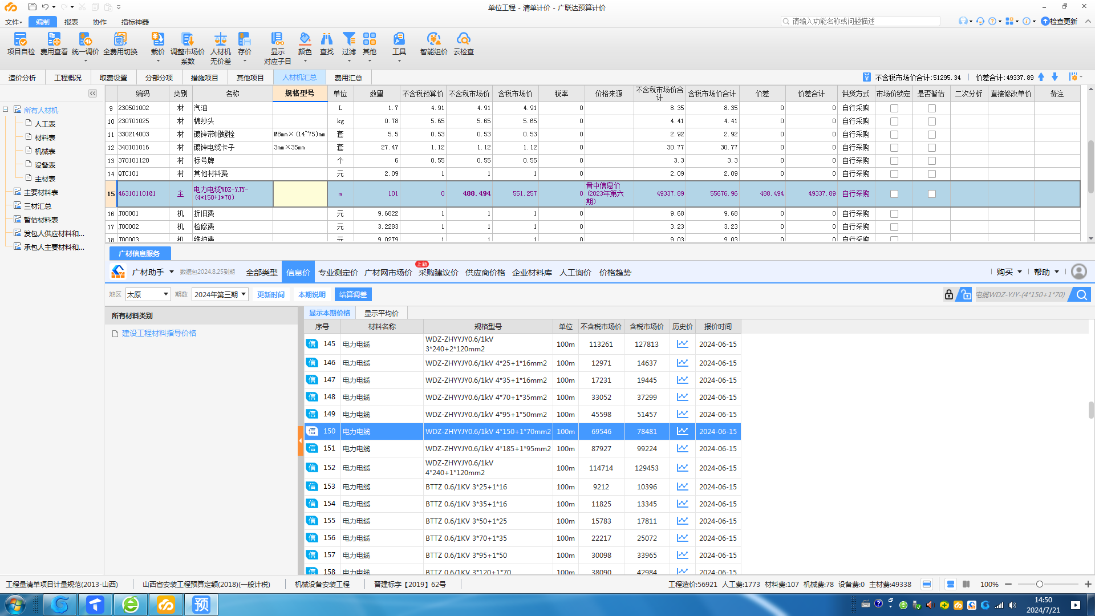Viewport: 1095px width, 616px height.
Task: Click the side panel collapse orange arrow
Action: (301, 441)
